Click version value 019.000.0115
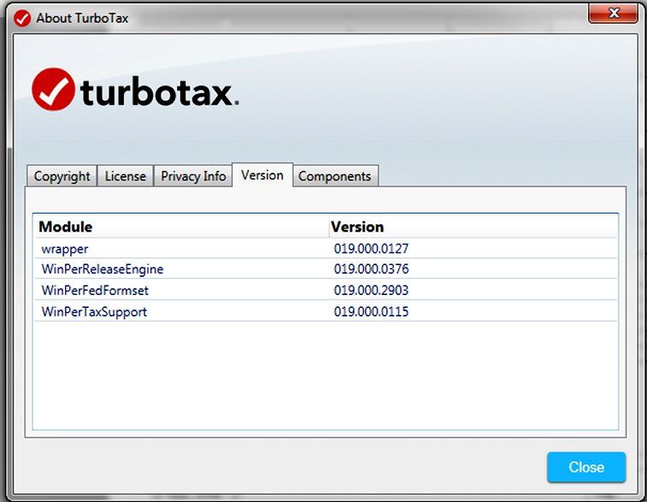 371,311
